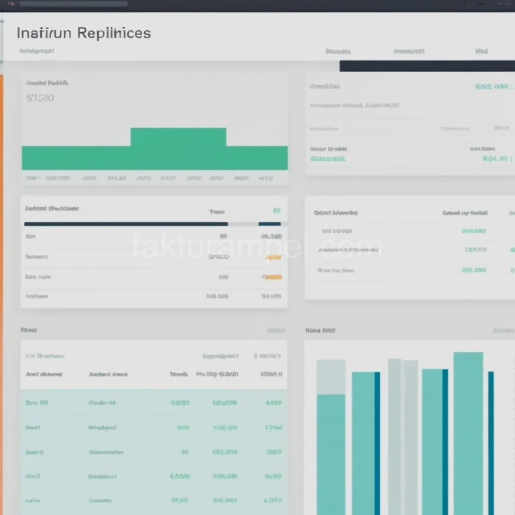The height and width of the screenshot is (515, 515).
Task: Select the teal value at bottom-left of upper-right card
Action: [x=328, y=160]
